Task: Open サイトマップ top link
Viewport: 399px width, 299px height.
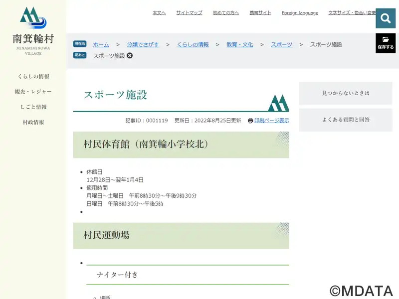Action: point(189,13)
